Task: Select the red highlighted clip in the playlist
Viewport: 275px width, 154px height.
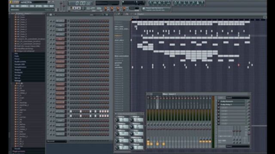Action: point(238,65)
